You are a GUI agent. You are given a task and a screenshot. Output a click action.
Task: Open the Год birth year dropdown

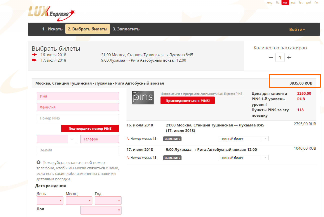click(x=108, y=201)
